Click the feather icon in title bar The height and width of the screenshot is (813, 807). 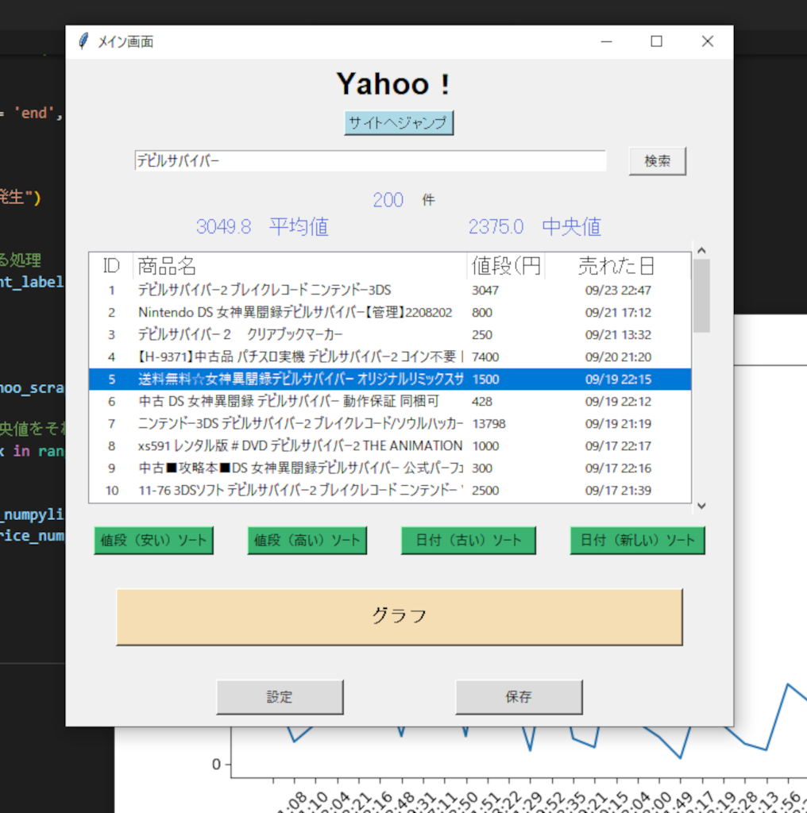[83, 41]
